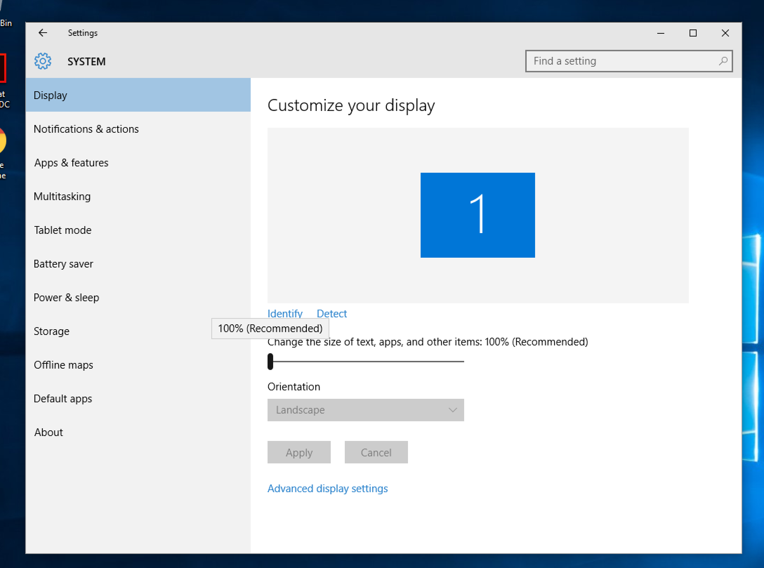Screen dimensions: 764x568
Task: Click the back arrow in Settings
Action: point(43,33)
